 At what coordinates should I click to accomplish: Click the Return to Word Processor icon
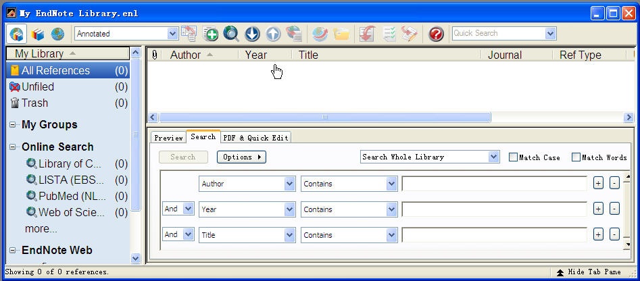point(410,34)
